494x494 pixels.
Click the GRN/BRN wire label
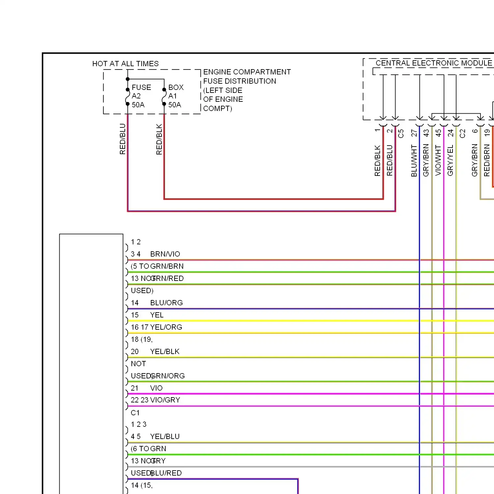pos(167,266)
